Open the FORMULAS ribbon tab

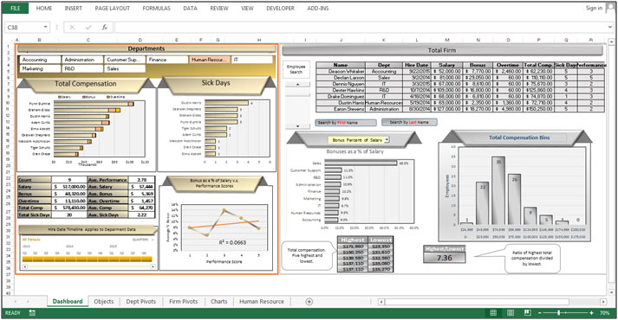[x=157, y=9]
